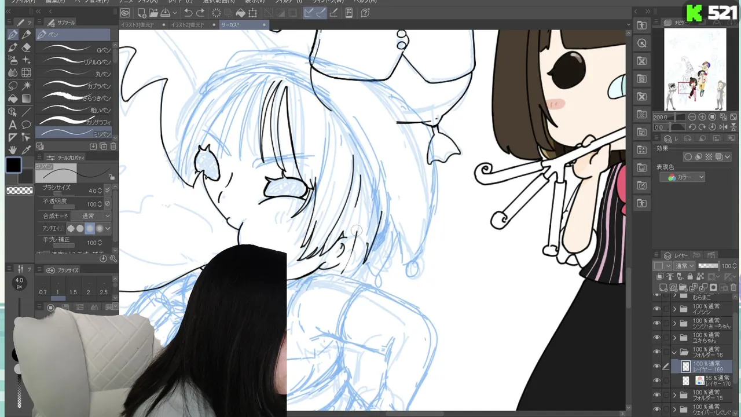Viewport: 741px width, 417px height.
Task: Select the Pen tool in the tool palette
Action: [x=13, y=35]
